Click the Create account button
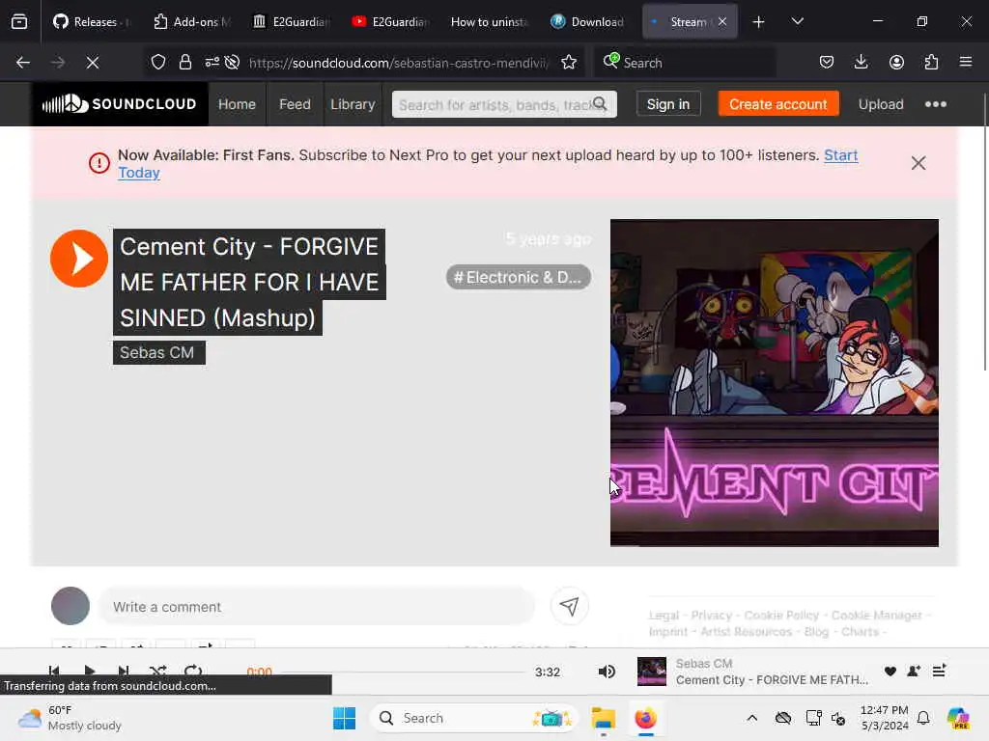 pos(778,104)
